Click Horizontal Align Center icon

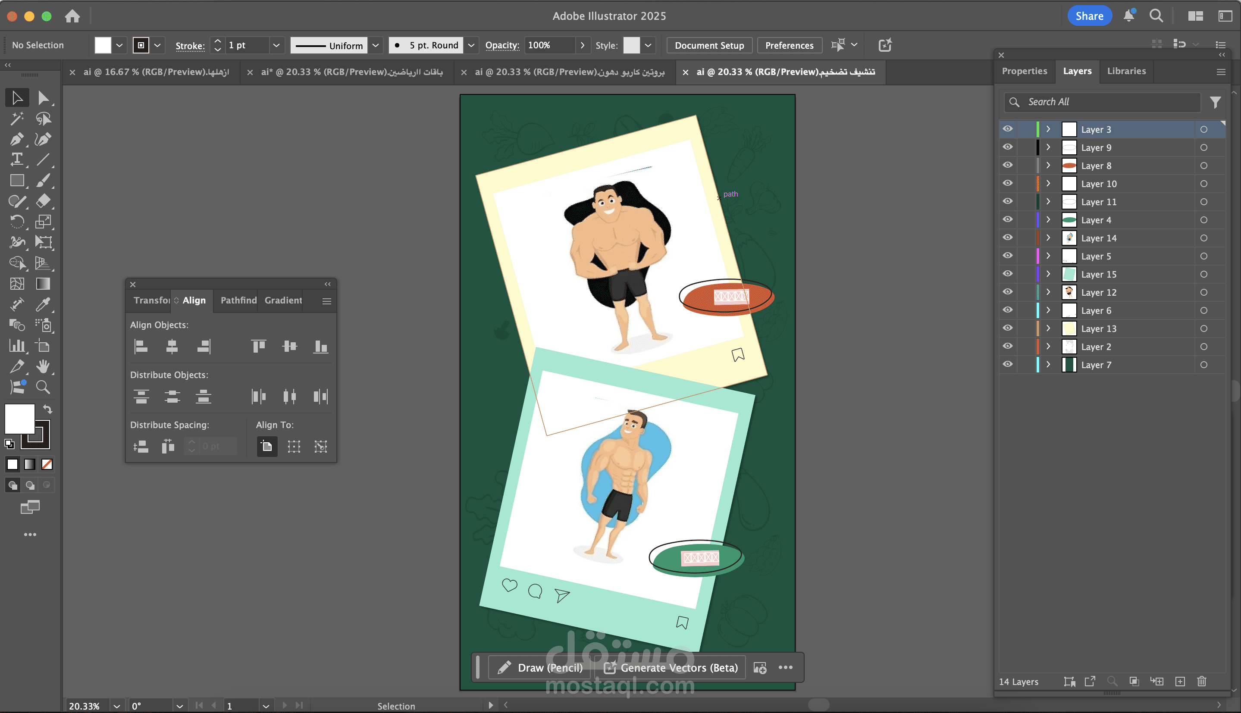[x=172, y=347]
